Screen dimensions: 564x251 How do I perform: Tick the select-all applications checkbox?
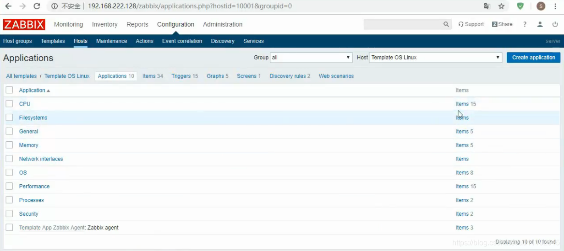(9, 90)
